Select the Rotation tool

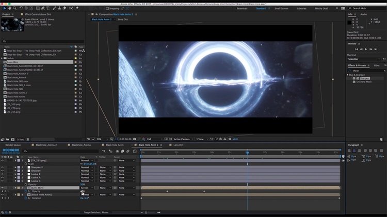[21, 8]
